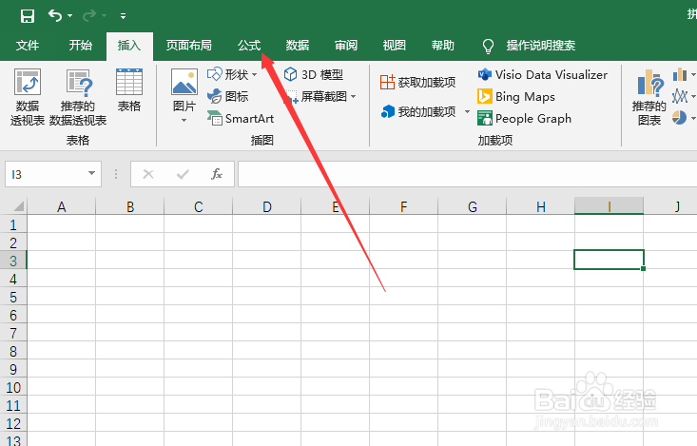697x446 pixels.
Task: Select row 10 header
Action: pos(13,387)
